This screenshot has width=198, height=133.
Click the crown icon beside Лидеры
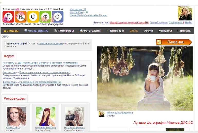click(x=5, y=31)
